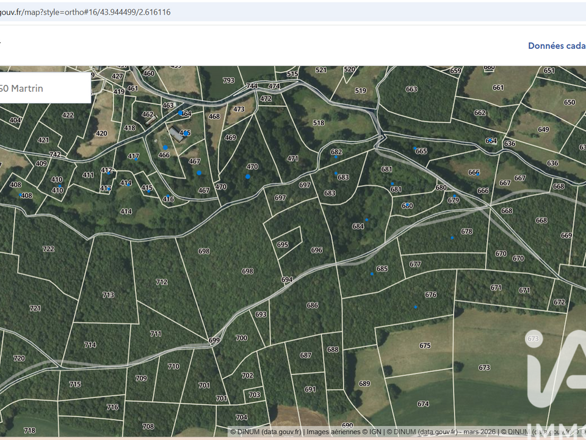This screenshot has width=586, height=440.
Task: Select parcel label 677
Action: [415, 264]
